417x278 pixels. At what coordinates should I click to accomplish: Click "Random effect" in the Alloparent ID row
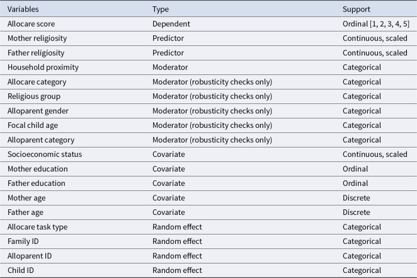pos(177,256)
